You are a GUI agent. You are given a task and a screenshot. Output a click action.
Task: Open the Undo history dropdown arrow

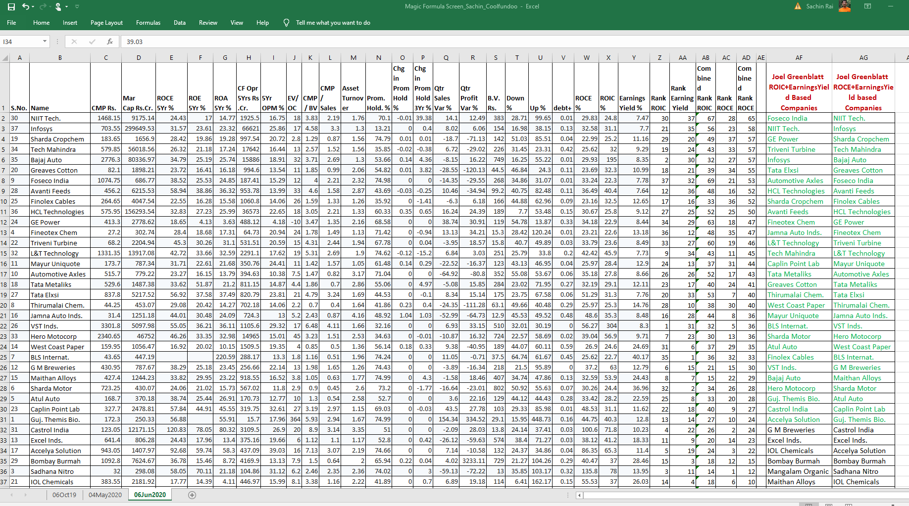click(33, 6)
